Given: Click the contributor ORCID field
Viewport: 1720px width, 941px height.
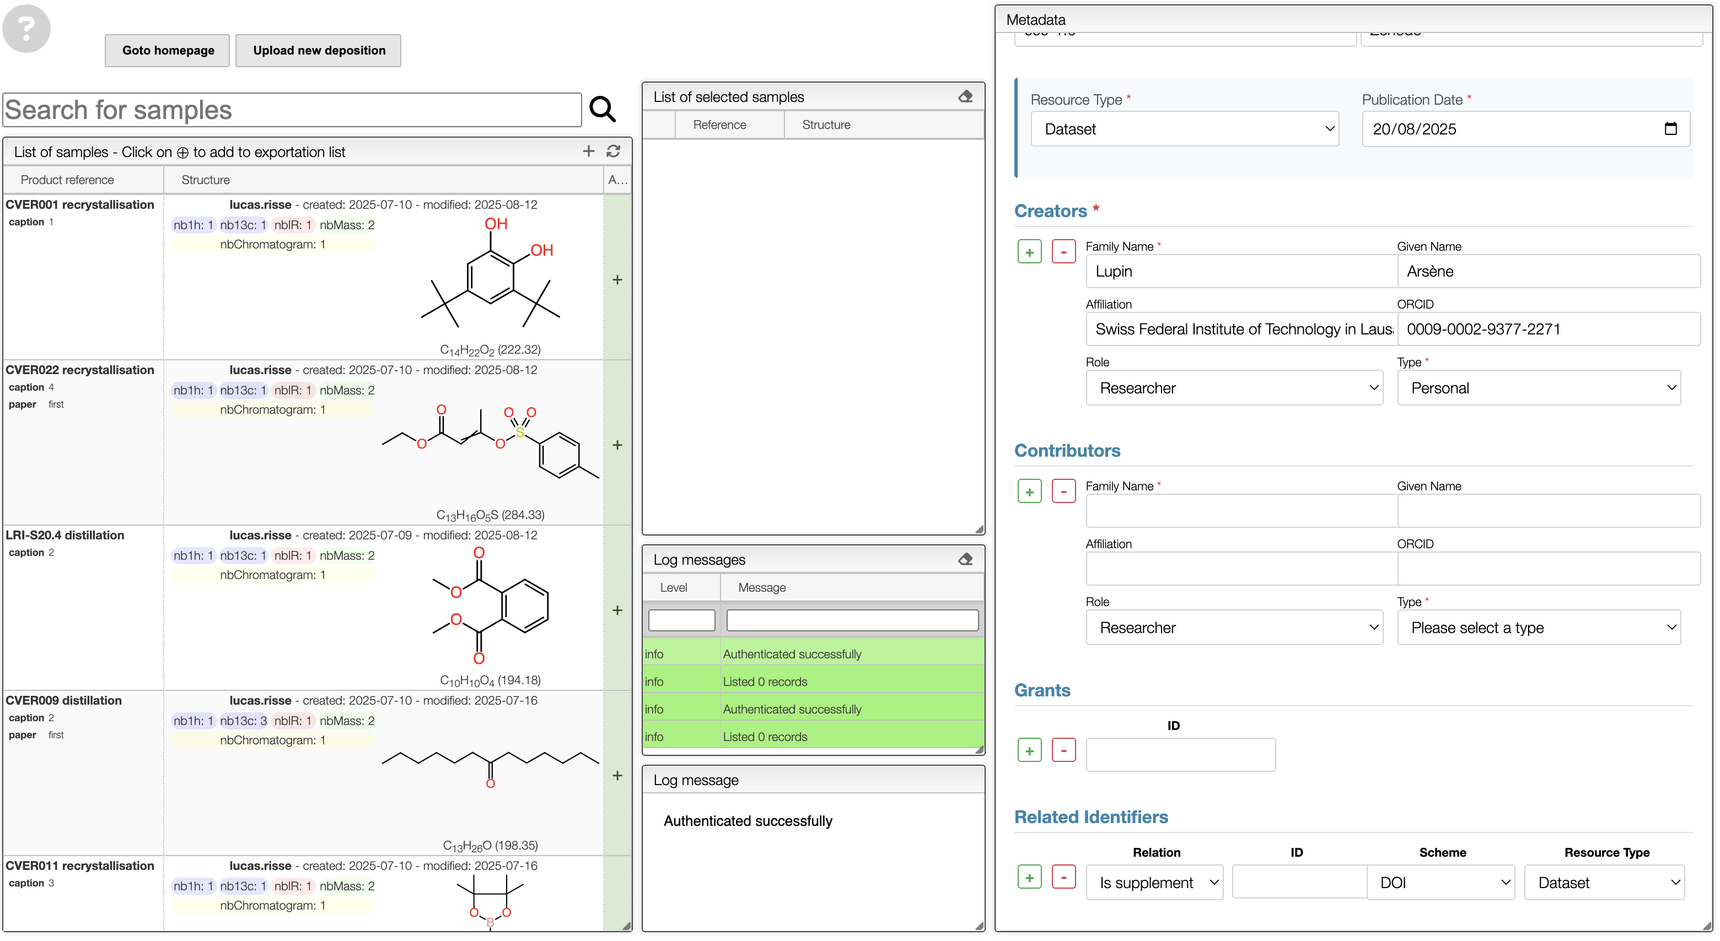Looking at the screenshot, I should click(1549, 569).
